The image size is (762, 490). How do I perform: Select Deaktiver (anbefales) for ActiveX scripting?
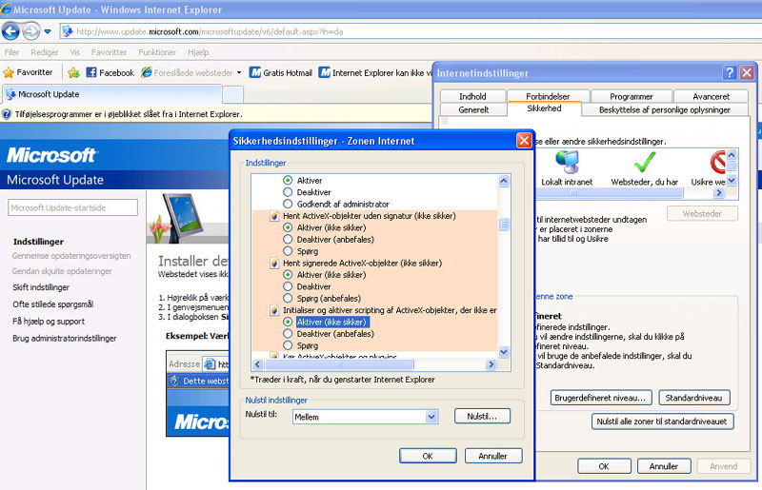pyautogui.click(x=288, y=334)
